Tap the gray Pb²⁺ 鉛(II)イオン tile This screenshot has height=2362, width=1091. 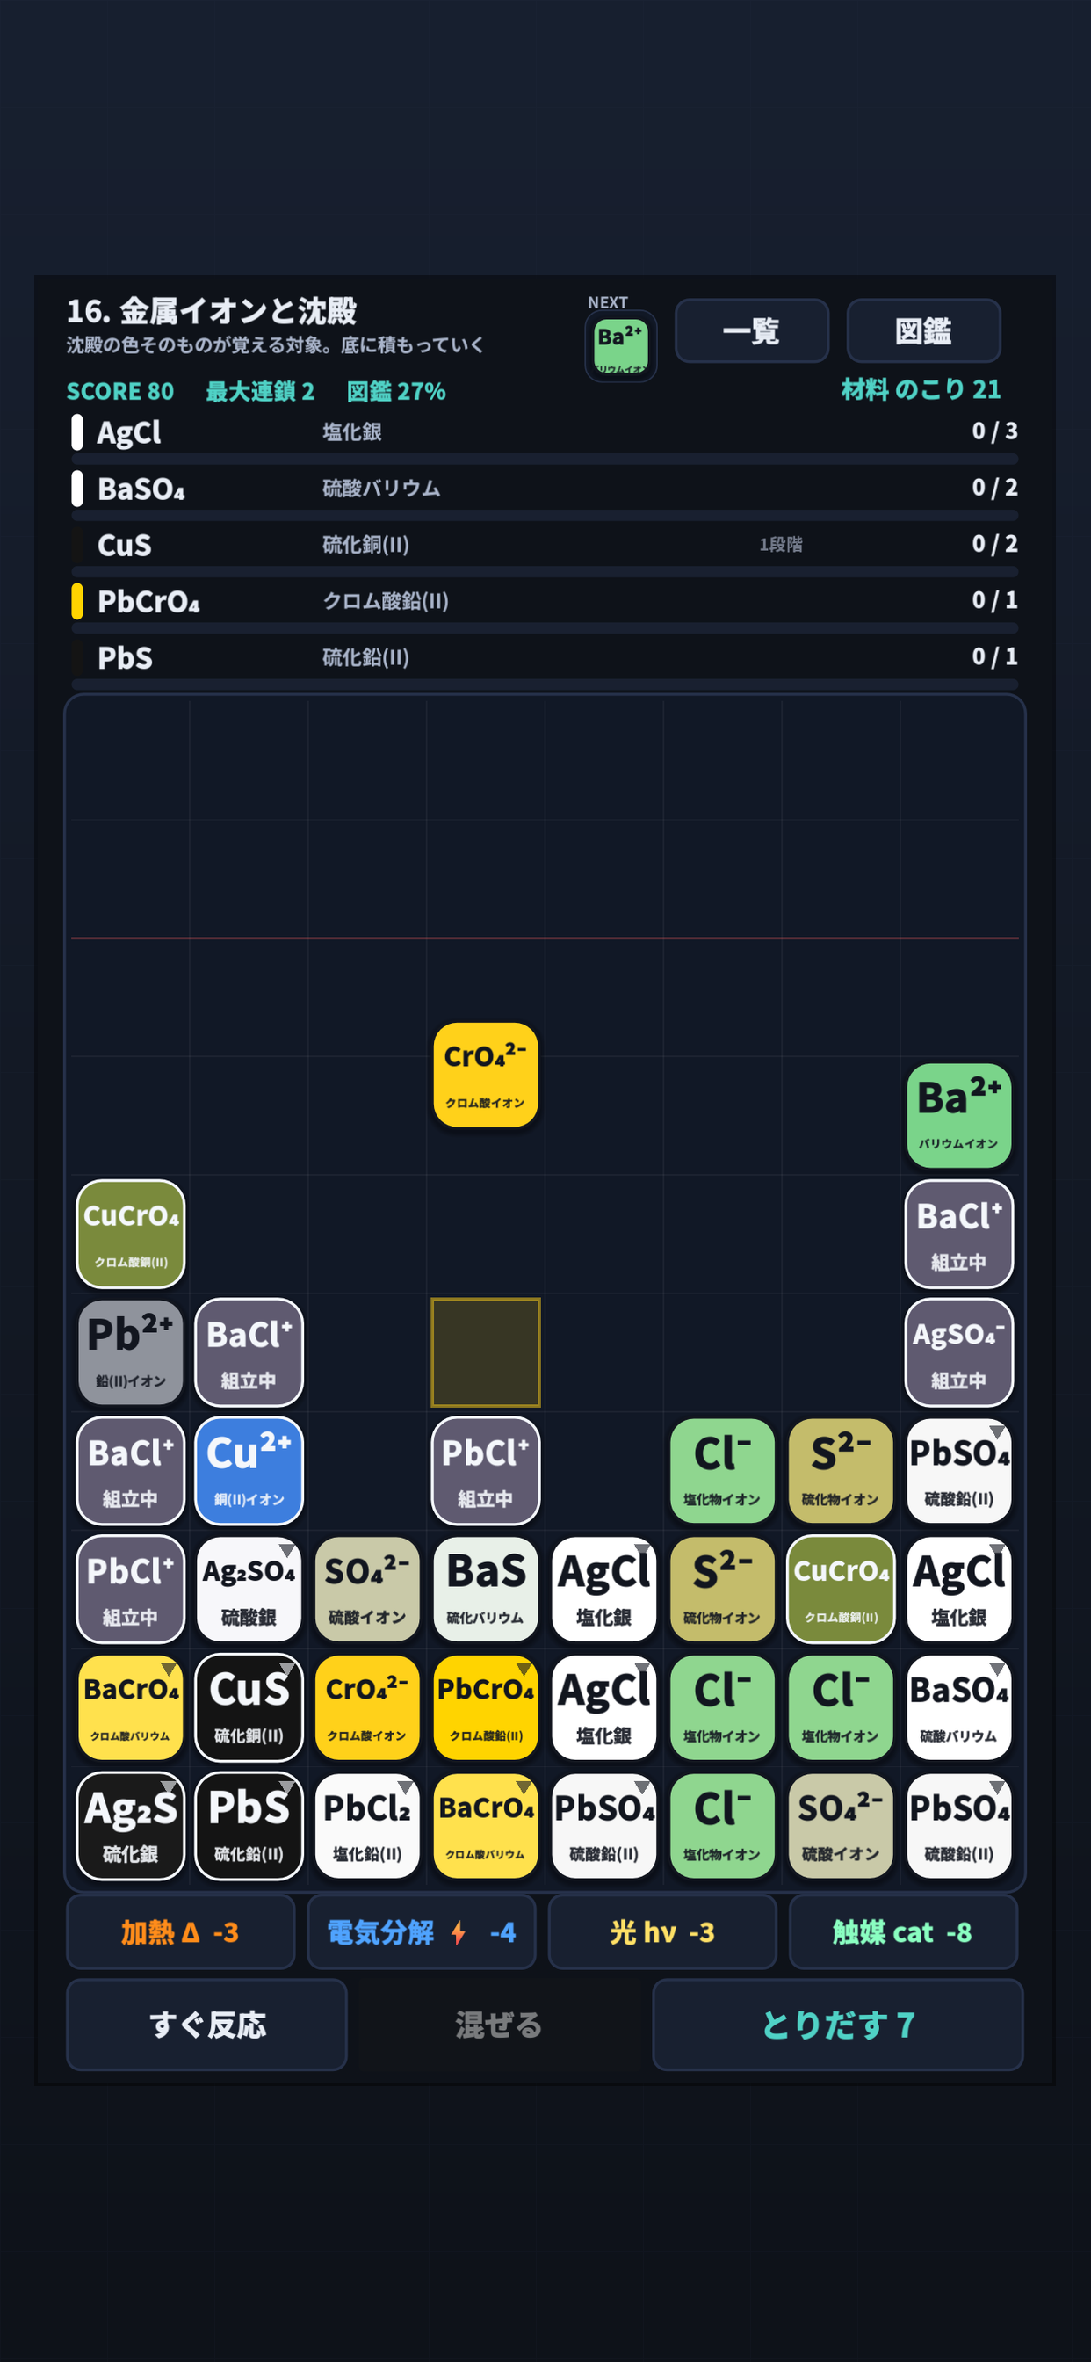coord(130,1352)
